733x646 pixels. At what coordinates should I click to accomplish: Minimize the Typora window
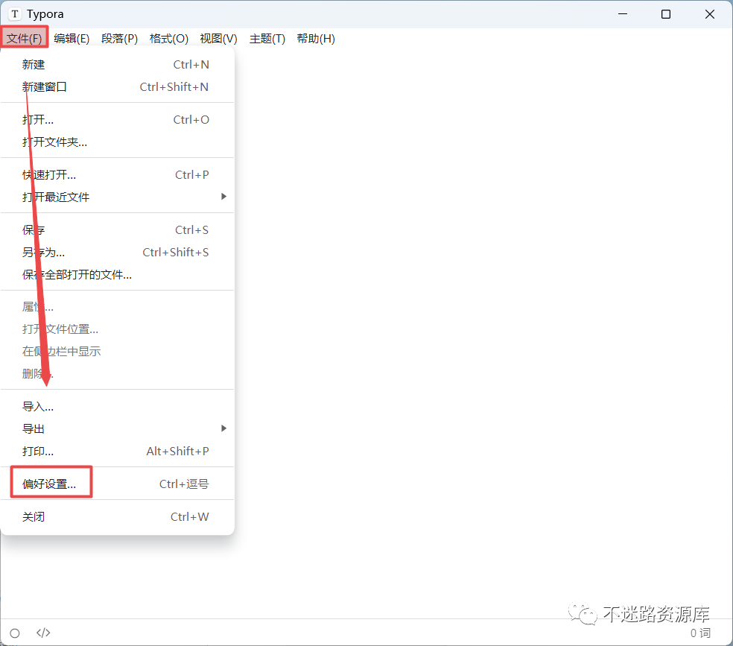coord(623,14)
